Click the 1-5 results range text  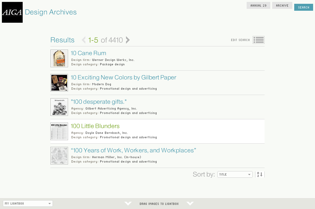click(x=93, y=40)
